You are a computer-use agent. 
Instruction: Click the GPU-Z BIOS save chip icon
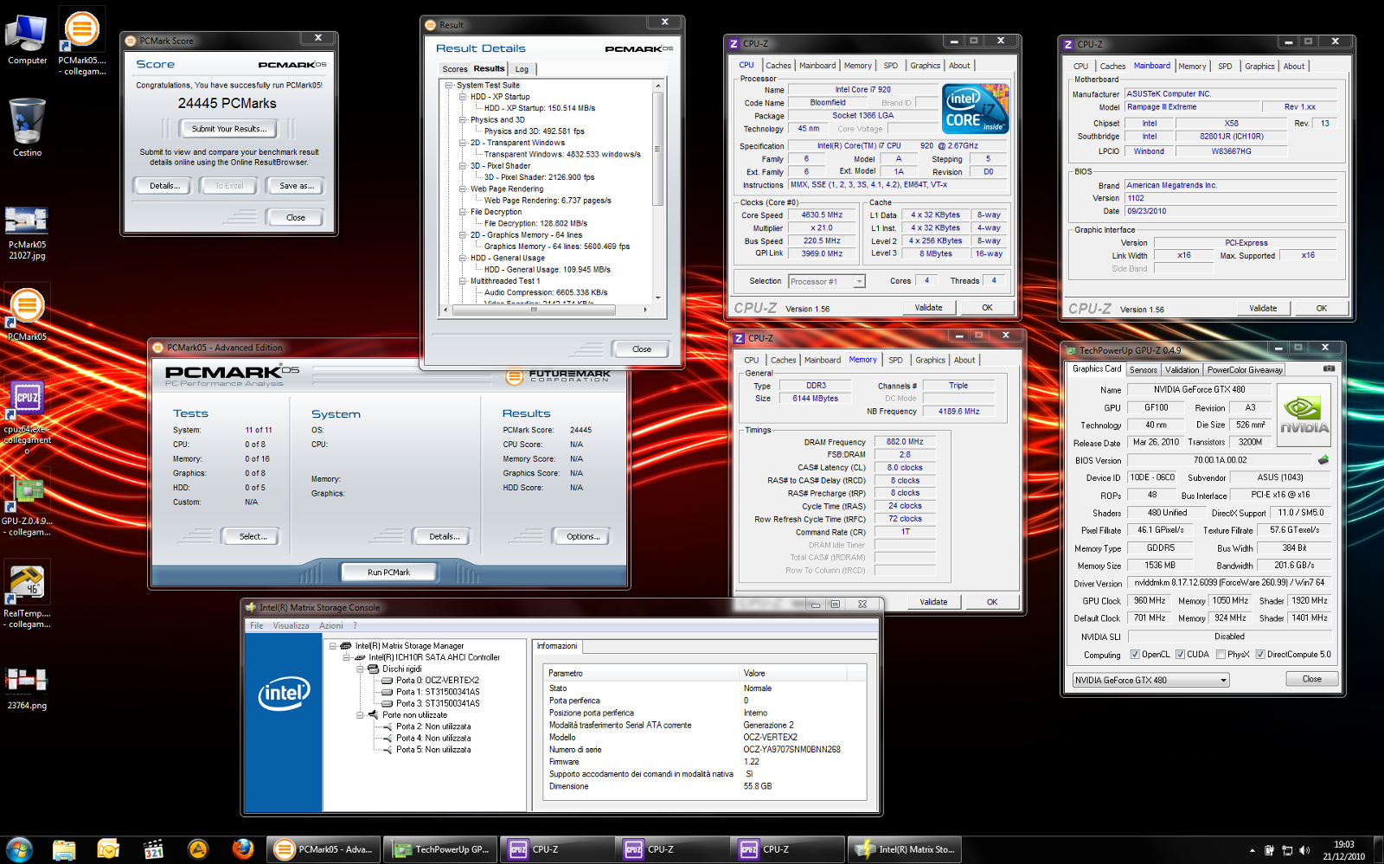1323,460
